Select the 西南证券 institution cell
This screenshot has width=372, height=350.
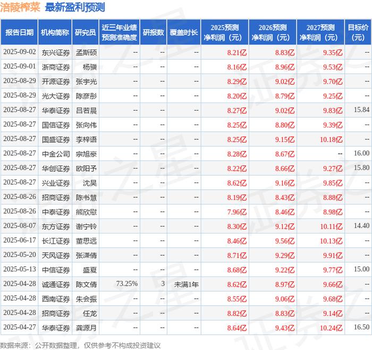(56, 299)
